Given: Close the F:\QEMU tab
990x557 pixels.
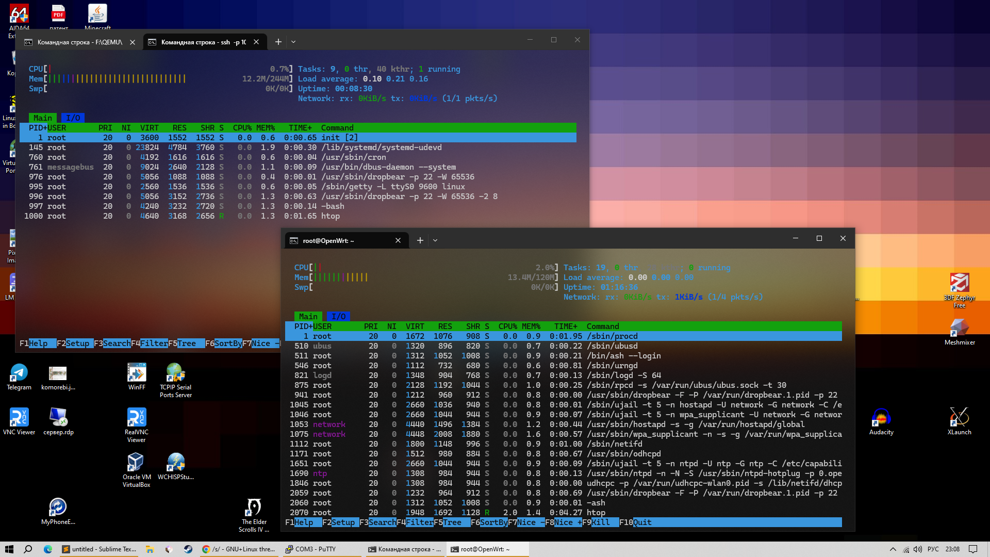Looking at the screenshot, I should coord(133,42).
